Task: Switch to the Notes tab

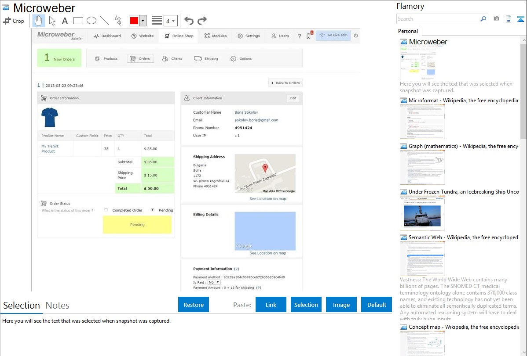Action: [x=58, y=306]
